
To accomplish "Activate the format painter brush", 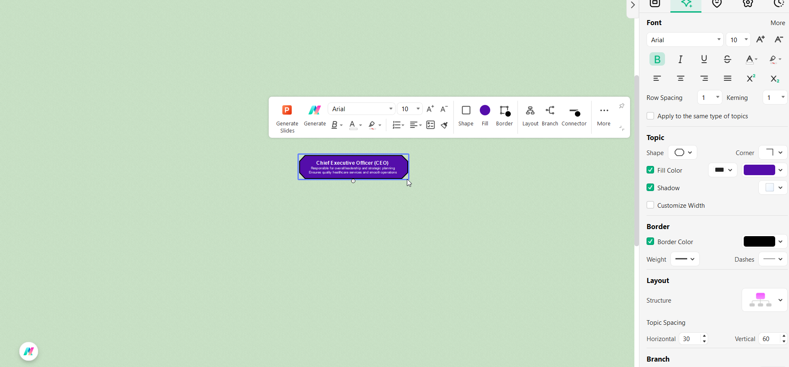I will [444, 125].
